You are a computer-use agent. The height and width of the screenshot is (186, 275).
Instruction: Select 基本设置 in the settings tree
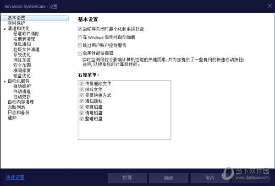[35, 18]
